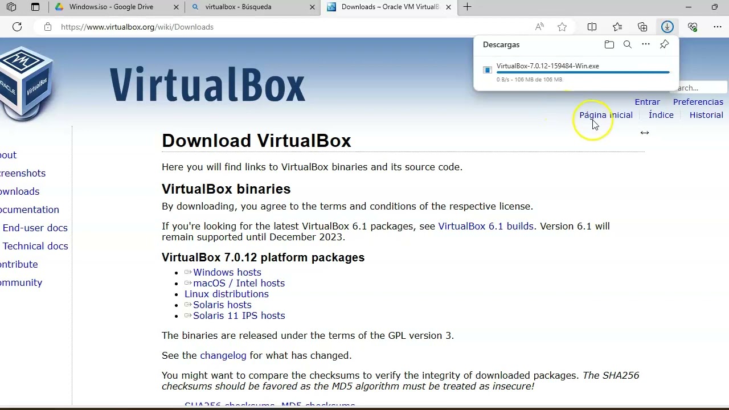Download Windows hosts package
This screenshot has height=410, width=729.
point(227,272)
